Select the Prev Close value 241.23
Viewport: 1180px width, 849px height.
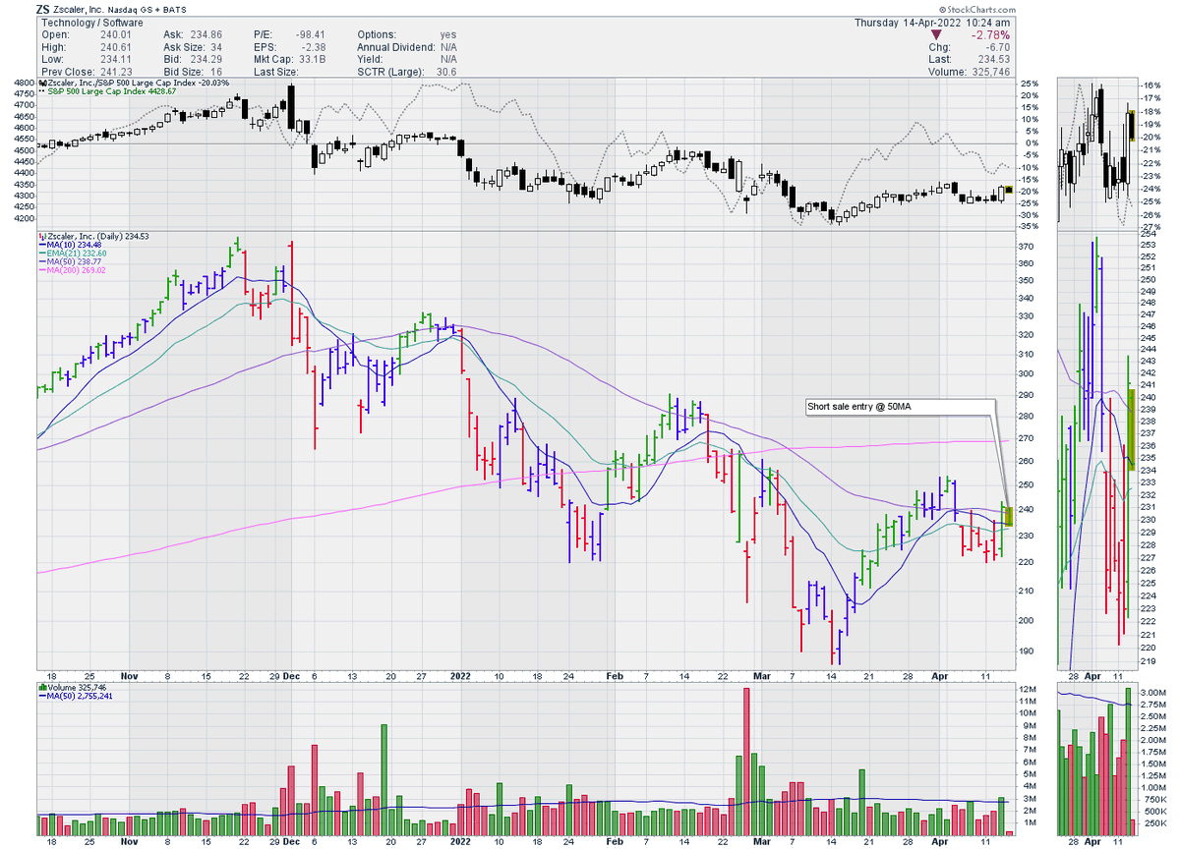click(117, 70)
